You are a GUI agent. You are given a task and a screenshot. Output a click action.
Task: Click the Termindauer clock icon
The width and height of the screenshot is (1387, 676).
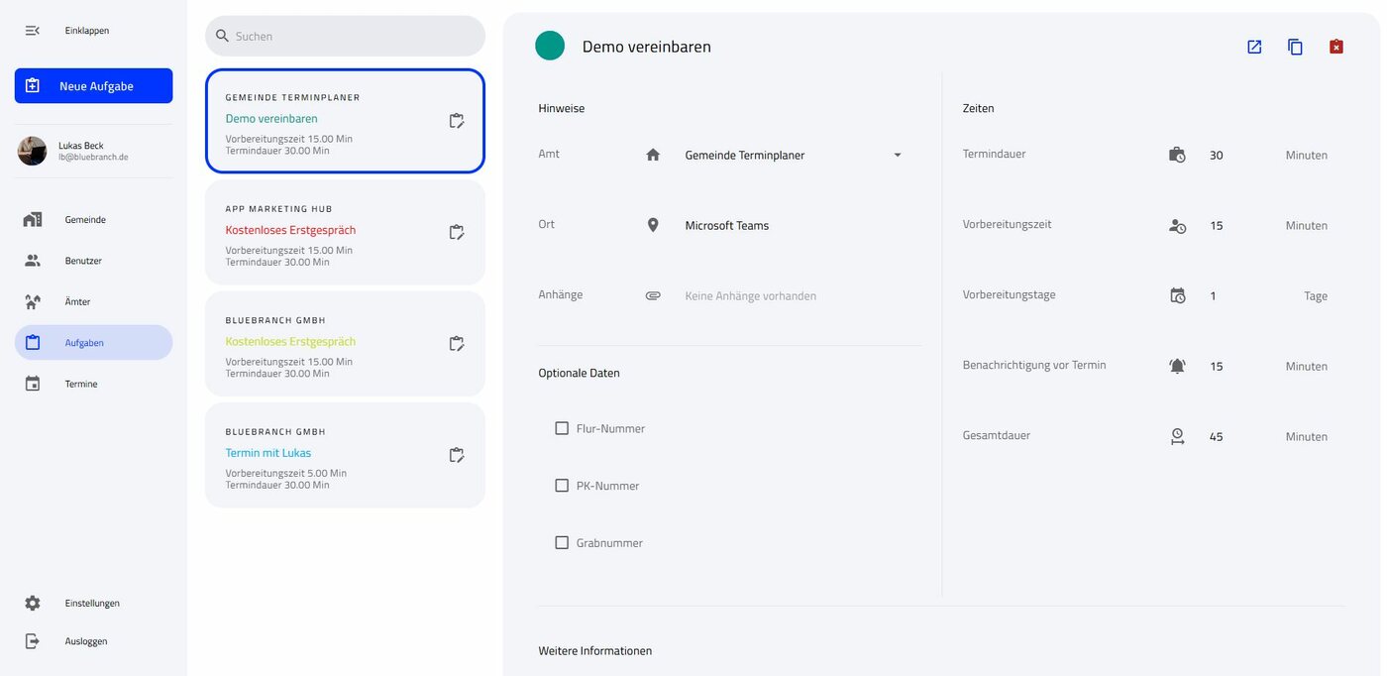(x=1177, y=155)
